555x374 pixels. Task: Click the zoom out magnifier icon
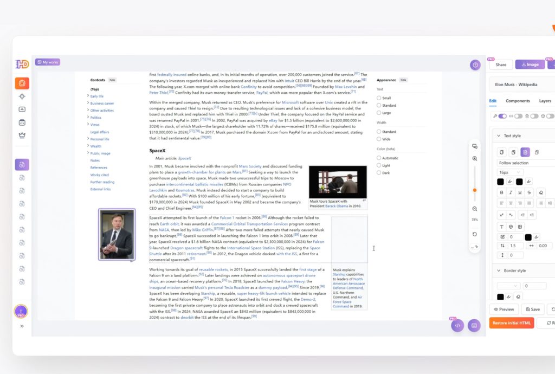[x=475, y=209]
